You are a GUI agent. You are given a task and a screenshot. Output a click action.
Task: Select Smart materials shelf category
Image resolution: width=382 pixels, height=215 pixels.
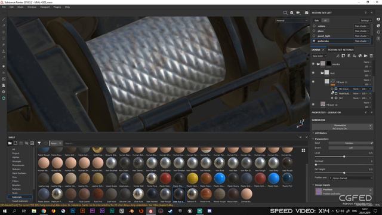click(x=20, y=201)
